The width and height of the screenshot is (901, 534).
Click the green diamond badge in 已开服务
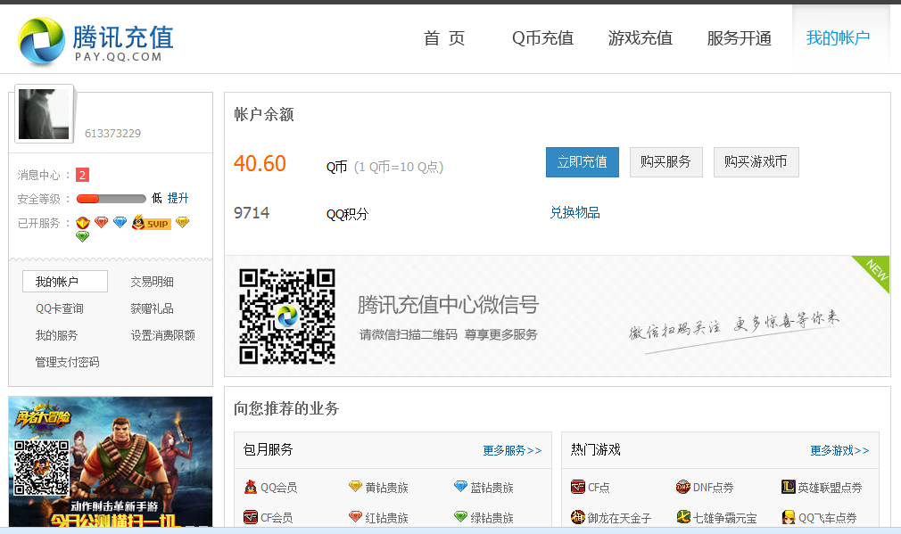click(x=83, y=236)
